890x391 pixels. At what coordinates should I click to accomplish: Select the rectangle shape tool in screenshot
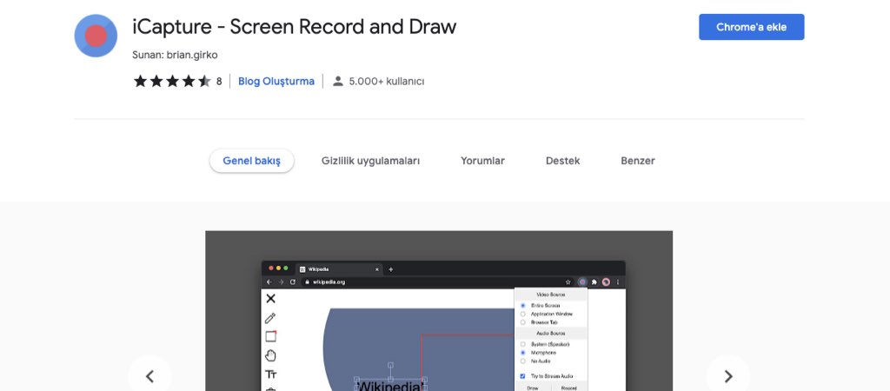pos(271,336)
